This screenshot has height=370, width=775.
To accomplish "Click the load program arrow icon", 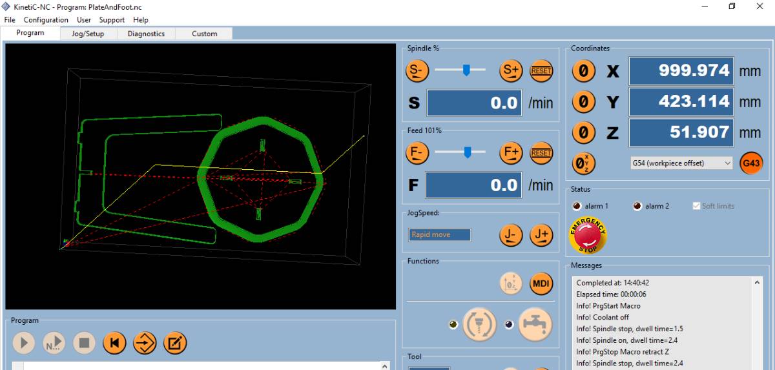I will (x=145, y=343).
